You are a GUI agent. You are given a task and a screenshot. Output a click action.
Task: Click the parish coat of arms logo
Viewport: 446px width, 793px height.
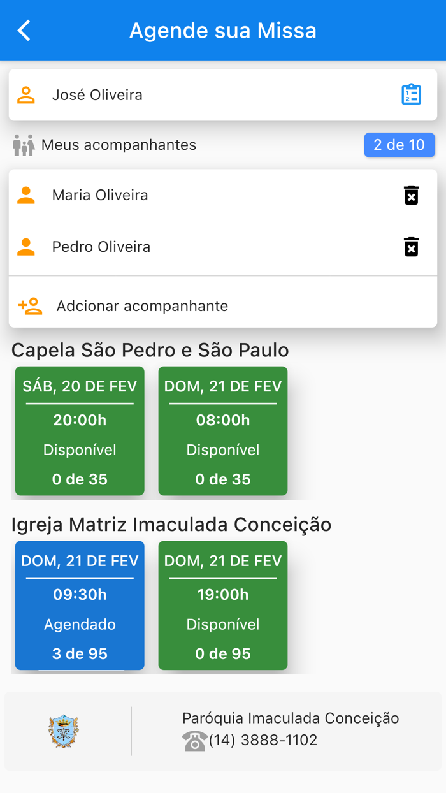(x=62, y=732)
